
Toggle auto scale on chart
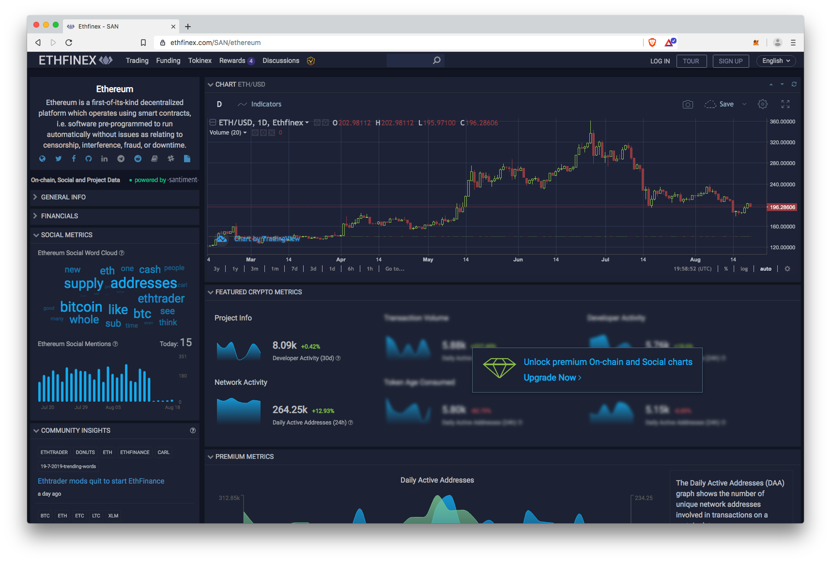[766, 269]
